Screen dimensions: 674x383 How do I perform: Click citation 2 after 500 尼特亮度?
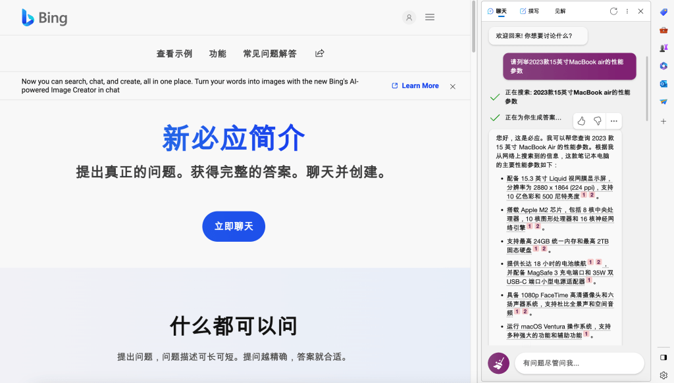pyautogui.click(x=592, y=195)
